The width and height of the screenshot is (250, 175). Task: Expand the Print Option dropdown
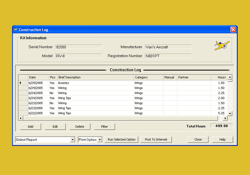pyautogui.click(x=100, y=140)
